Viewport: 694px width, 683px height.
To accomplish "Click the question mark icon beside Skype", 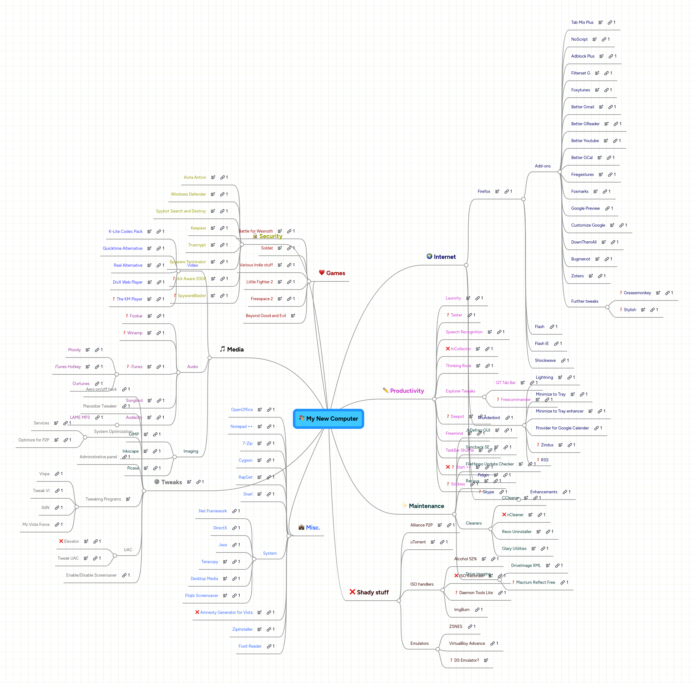I will point(480,492).
